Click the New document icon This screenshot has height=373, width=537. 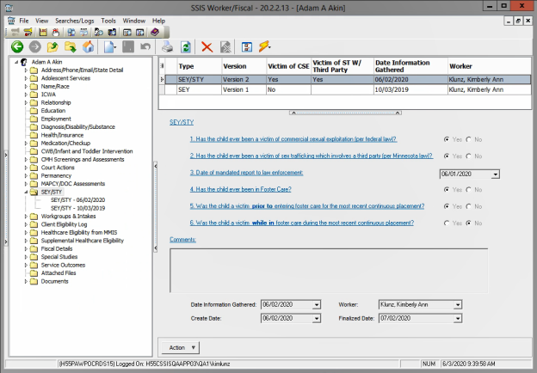pyautogui.click(x=109, y=46)
